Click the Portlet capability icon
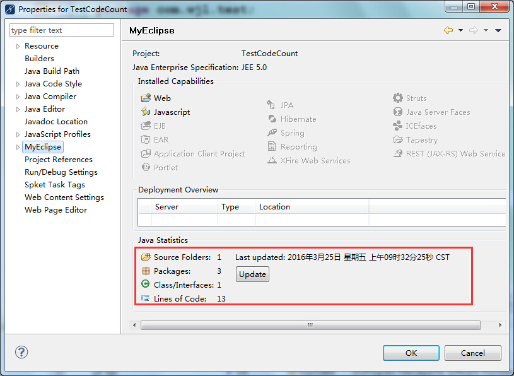 pos(146,167)
